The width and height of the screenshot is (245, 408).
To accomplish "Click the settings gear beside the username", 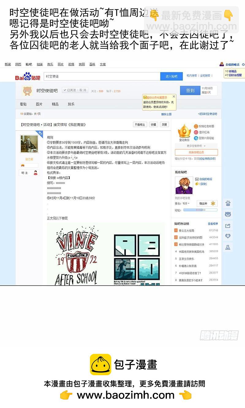I will [243, 64].
